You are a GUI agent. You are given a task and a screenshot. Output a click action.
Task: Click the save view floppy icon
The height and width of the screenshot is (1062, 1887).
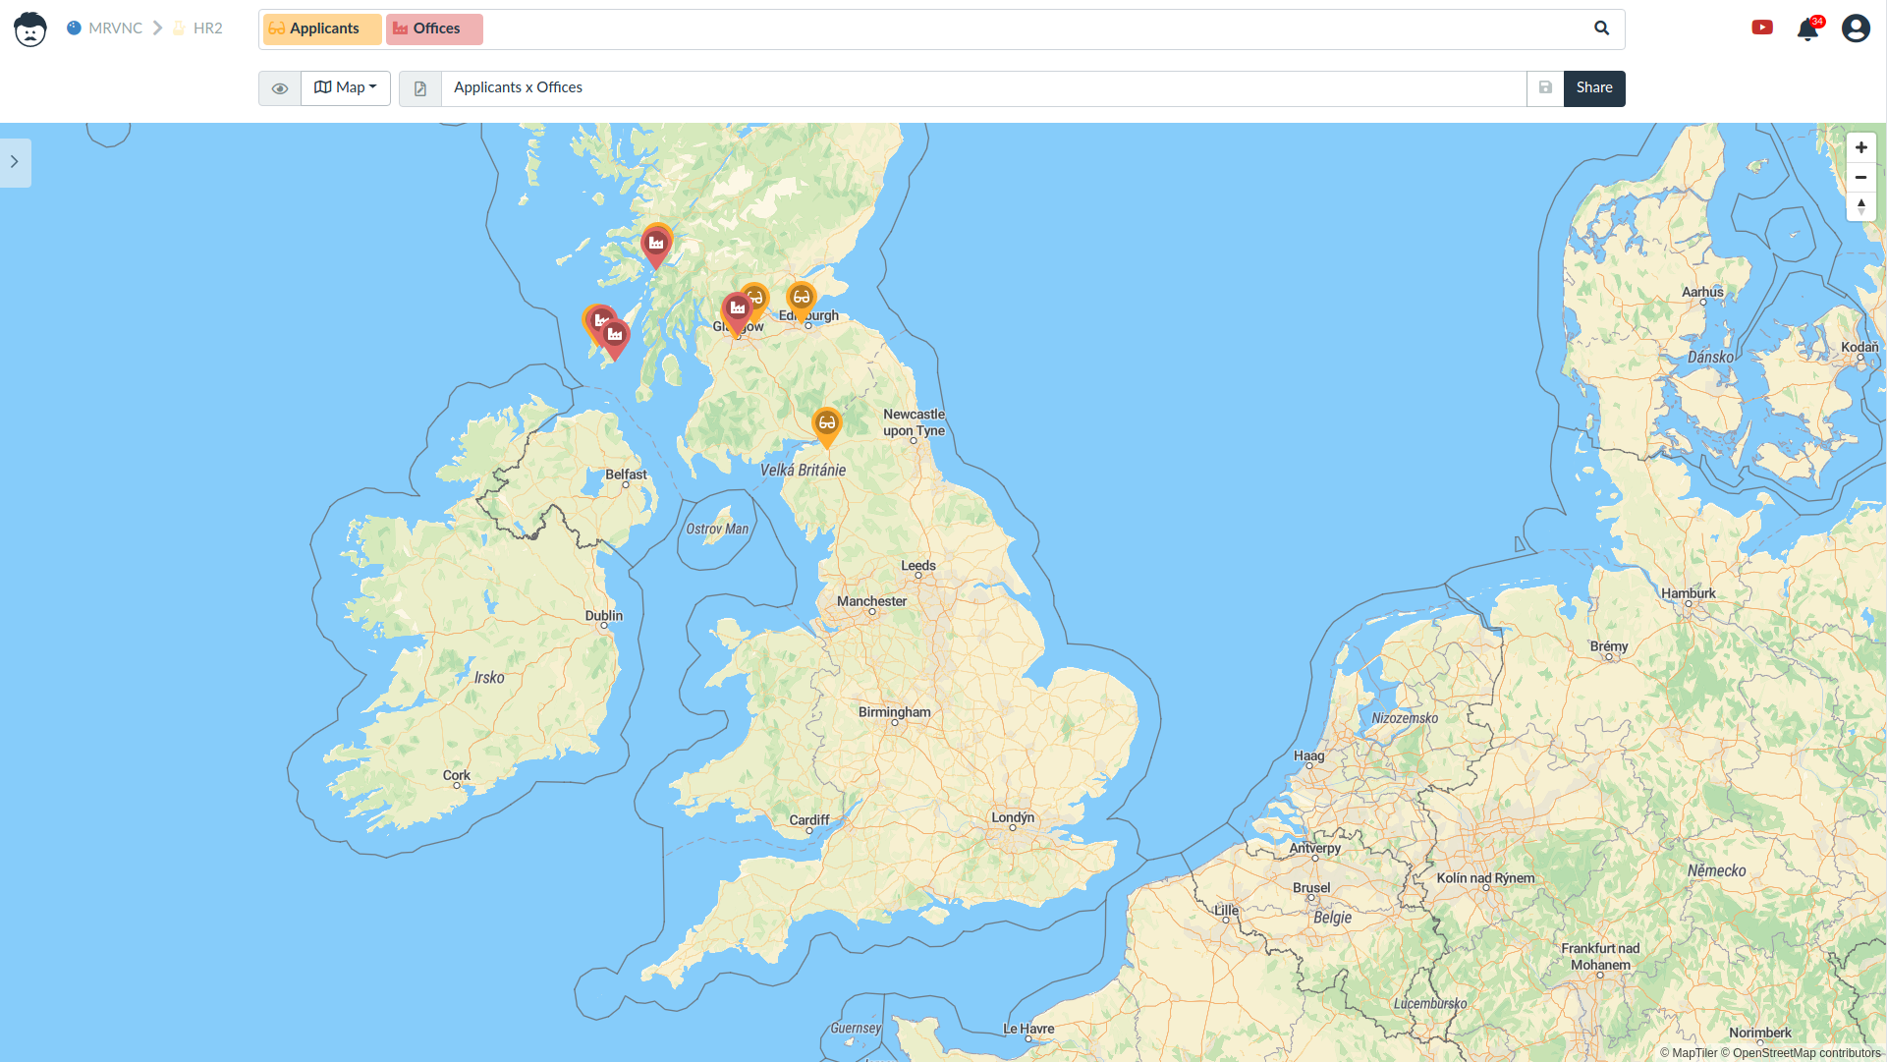pyautogui.click(x=1545, y=88)
